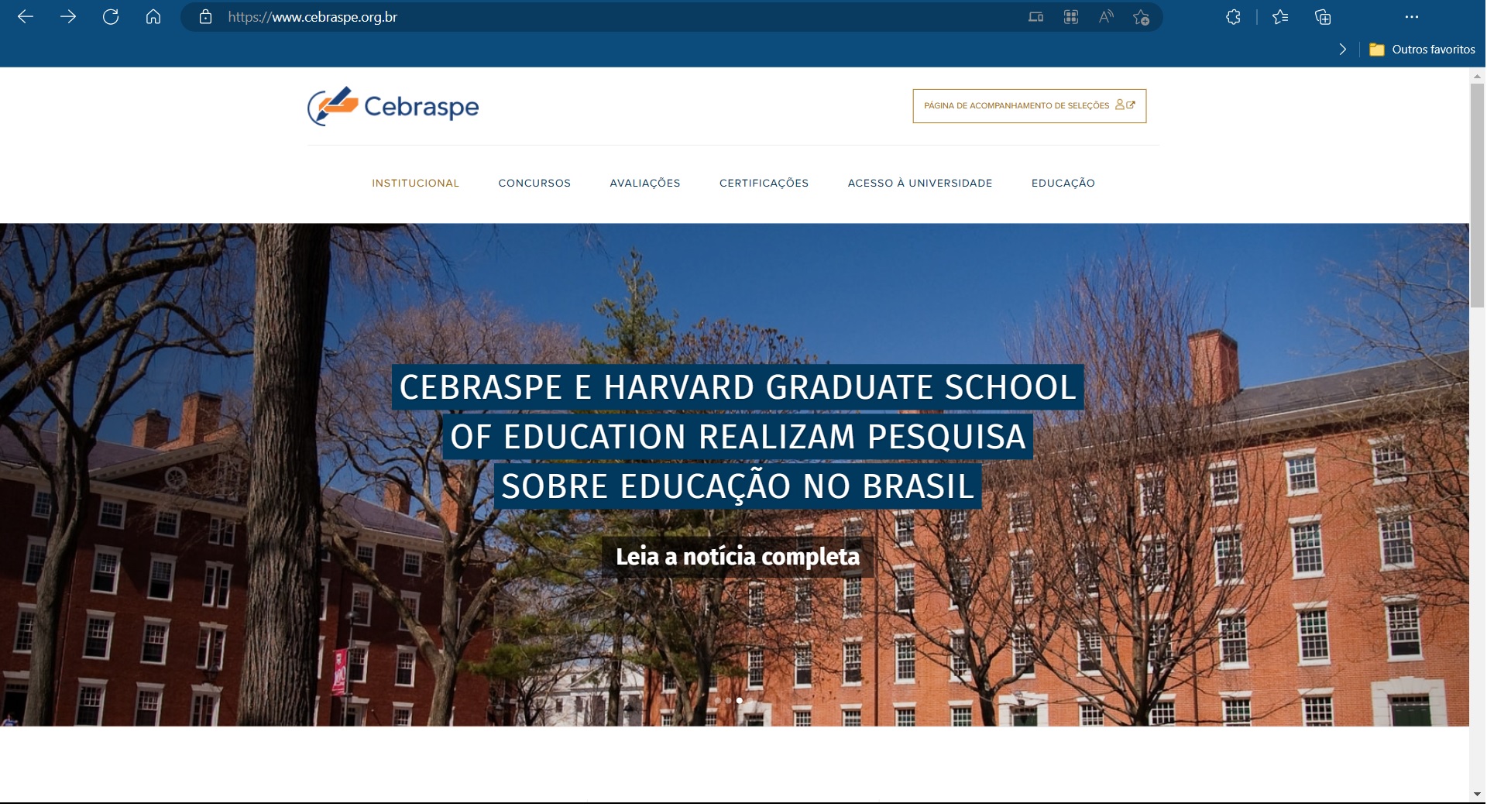The height and width of the screenshot is (807, 1487).
Task: Expand the favorites bar overflow chevron
Action: pyautogui.click(x=1342, y=50)
